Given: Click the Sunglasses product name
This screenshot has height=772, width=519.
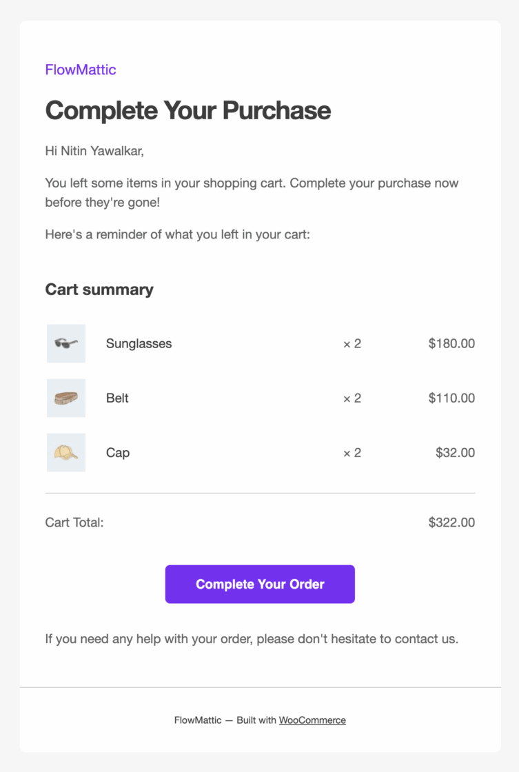Looking at the screenshot, I should tap(139, 343).
